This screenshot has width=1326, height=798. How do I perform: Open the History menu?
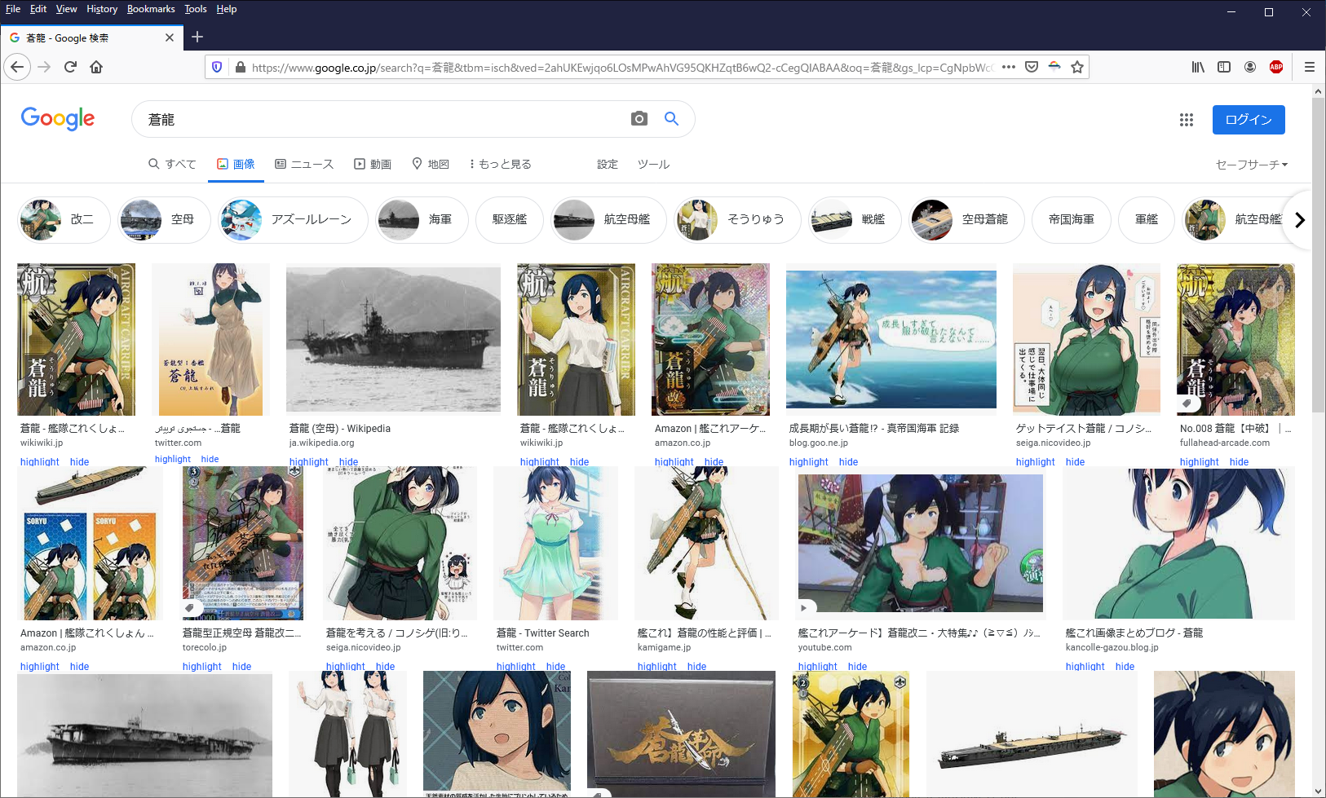pos(102,9)
